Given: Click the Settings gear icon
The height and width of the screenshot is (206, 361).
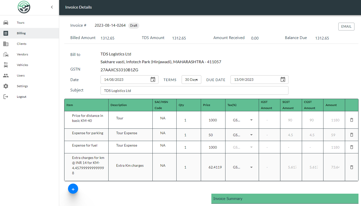Looking at the screenshot, I should pos(6,86).
